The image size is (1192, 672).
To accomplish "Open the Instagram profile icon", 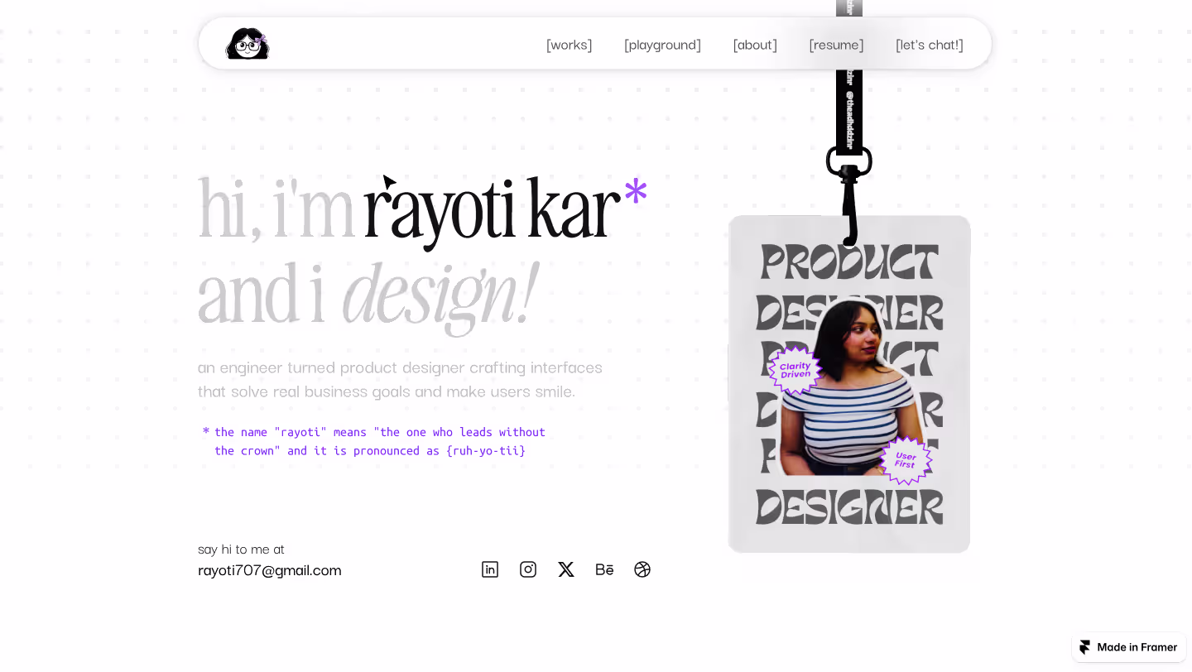I will [x=528, y=569].
